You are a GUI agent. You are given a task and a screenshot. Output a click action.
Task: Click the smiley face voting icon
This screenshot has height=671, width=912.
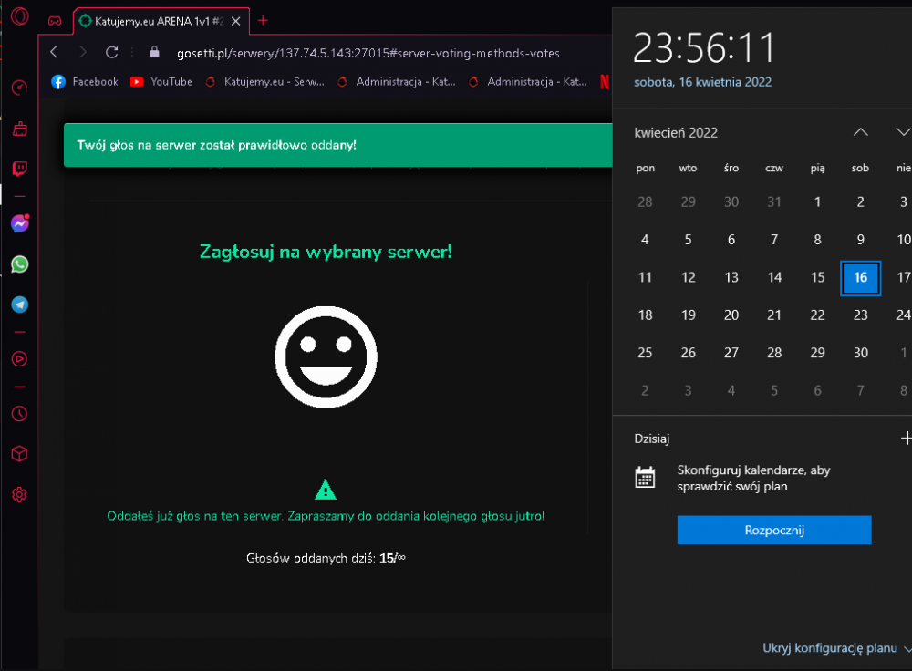click(326, 357)
